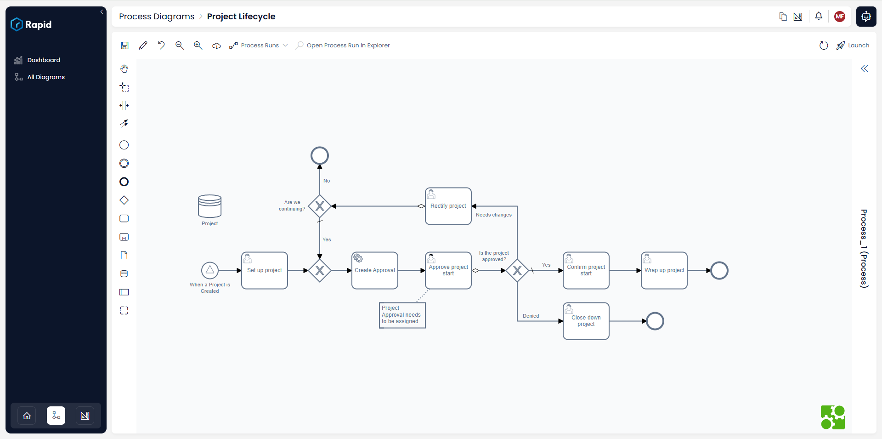This screenshot has width=882, height=439.
Task: Select the end event above the No branch
Action: click(320, 155)
